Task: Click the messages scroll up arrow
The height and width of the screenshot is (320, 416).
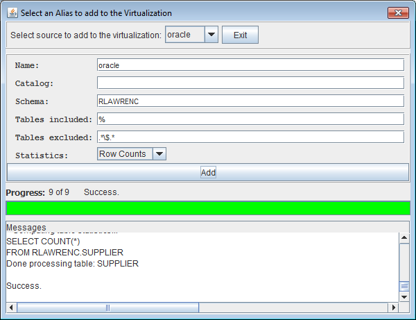Action: click(404, 239)
